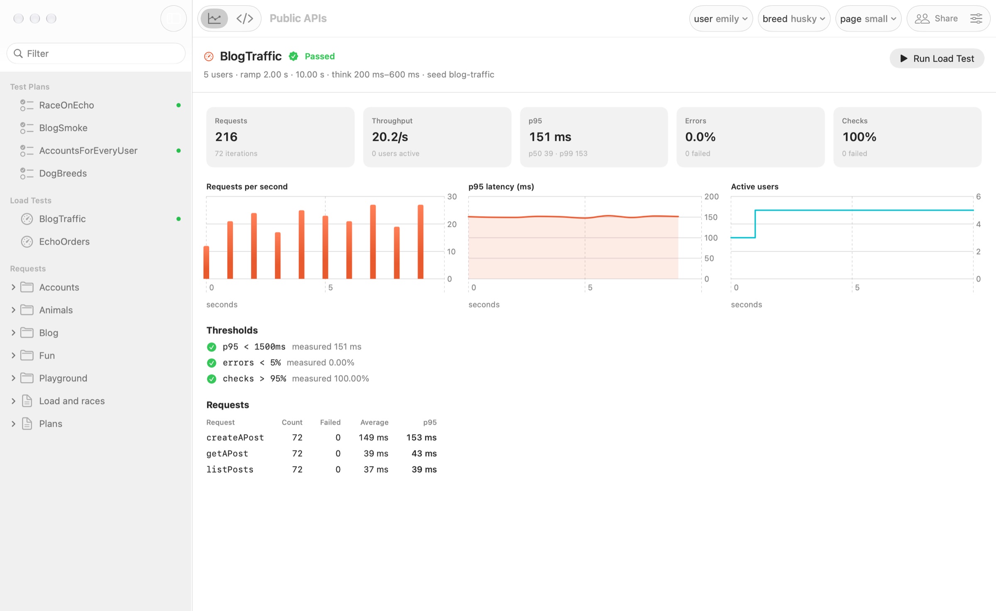Image resolution: width=996 pixels, height=611 pixels.
Task: Click the RaceOnEcho green status dot
Action: coord(178,105)
